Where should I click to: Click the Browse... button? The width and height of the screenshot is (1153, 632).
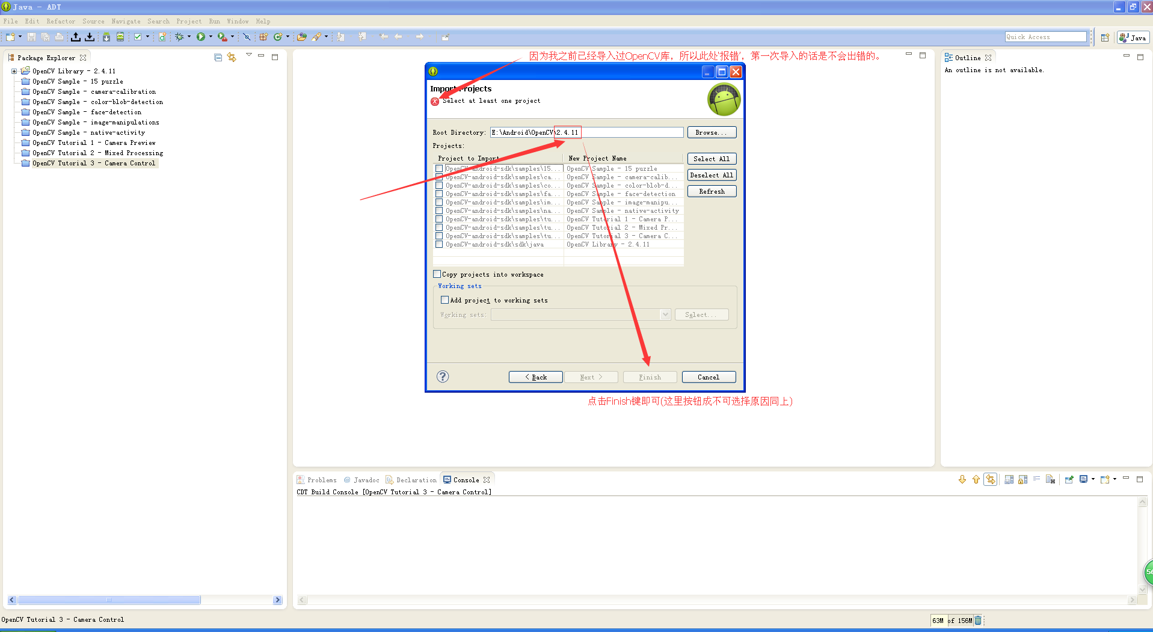tap(712, 132)
